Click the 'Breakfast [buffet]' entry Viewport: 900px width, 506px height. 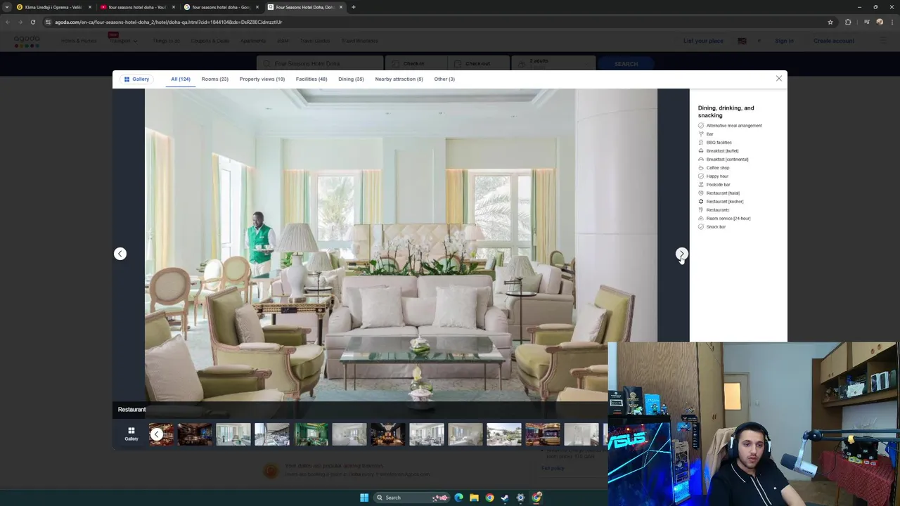click(718, 151)
